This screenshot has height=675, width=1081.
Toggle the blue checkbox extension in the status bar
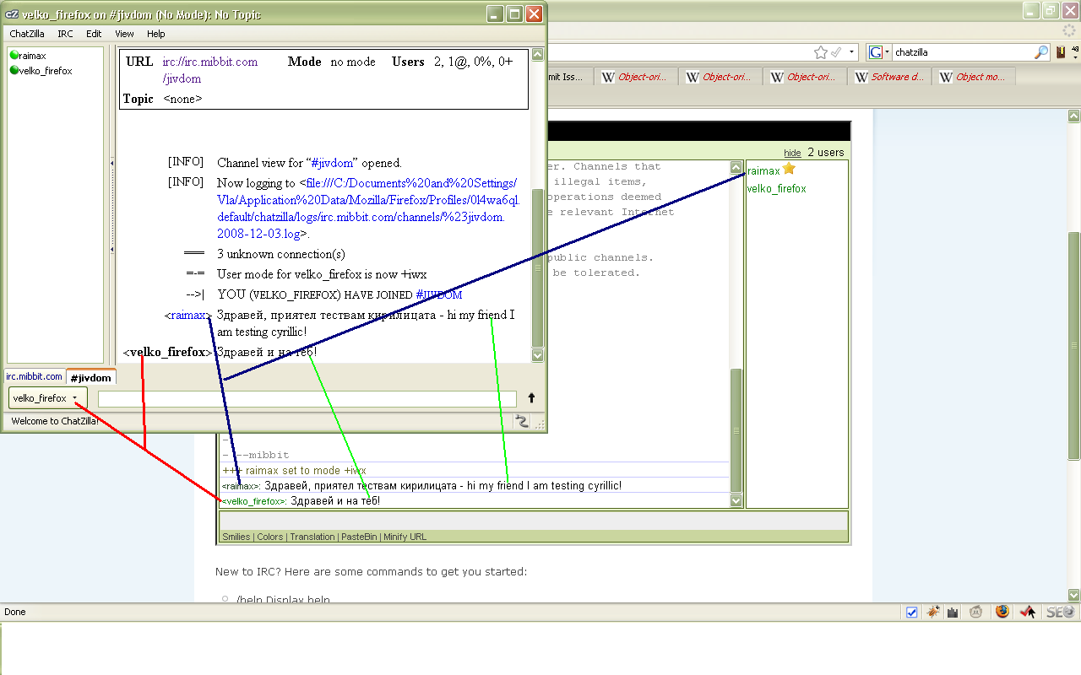tap(912, 611)
